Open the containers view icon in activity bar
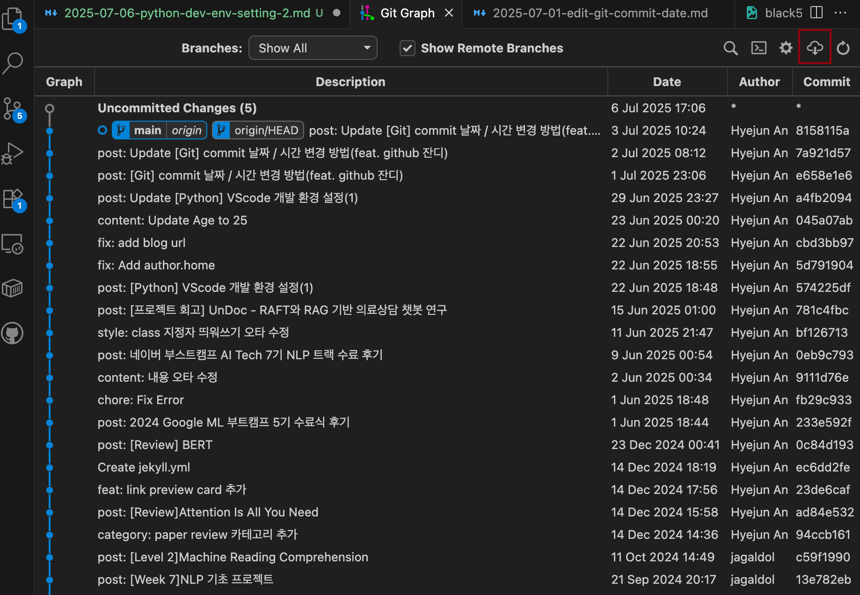 [13, 288]
